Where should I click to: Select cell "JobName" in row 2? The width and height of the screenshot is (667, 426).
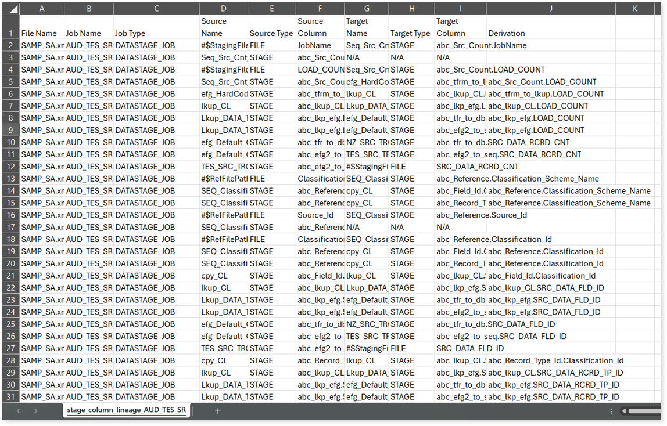pos(320,45)
